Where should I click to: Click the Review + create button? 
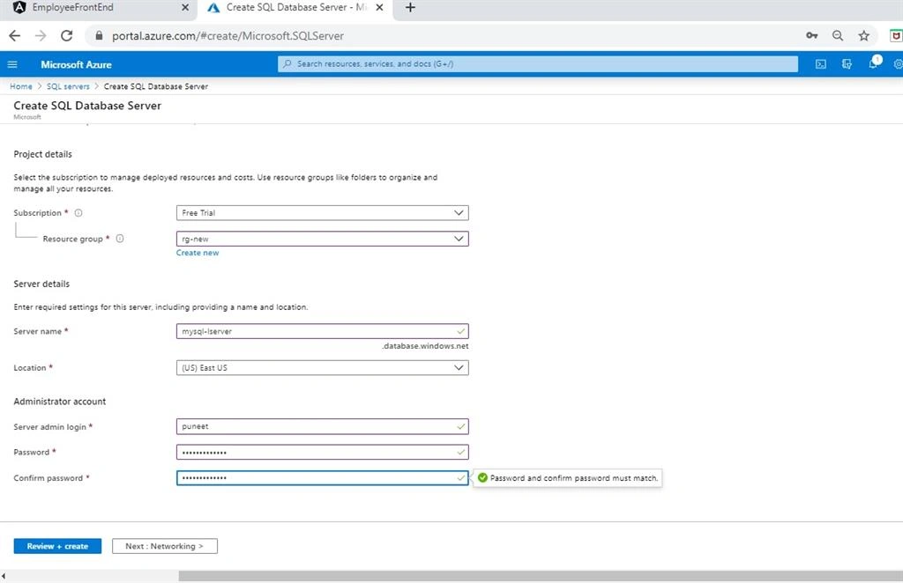click(x=57, y=546)
